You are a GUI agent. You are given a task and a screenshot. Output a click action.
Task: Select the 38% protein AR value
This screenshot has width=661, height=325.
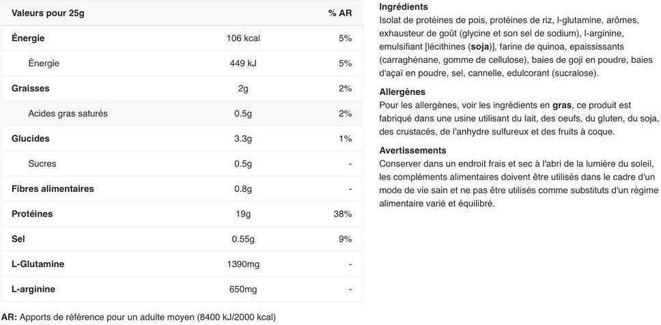[x=342, y=214]
